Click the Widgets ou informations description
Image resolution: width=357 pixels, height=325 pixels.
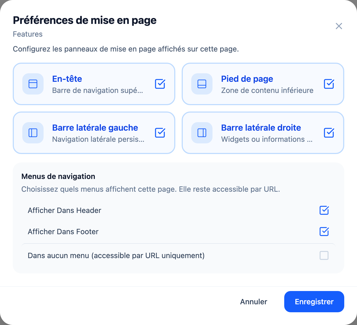[267, 139]
